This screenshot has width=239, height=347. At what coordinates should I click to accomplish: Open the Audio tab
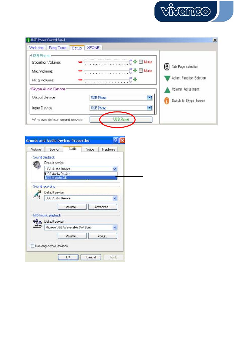[x=72, y=149]
